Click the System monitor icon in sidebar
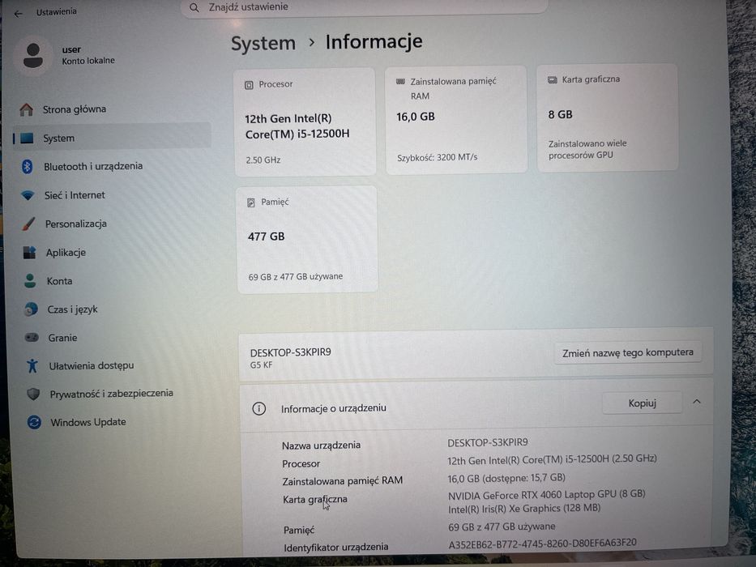The width and height of the screenshot is (756, 567). point(27,139)
